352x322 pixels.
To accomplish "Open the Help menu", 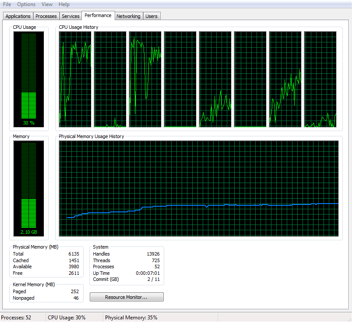I will (x=64, y=4).
